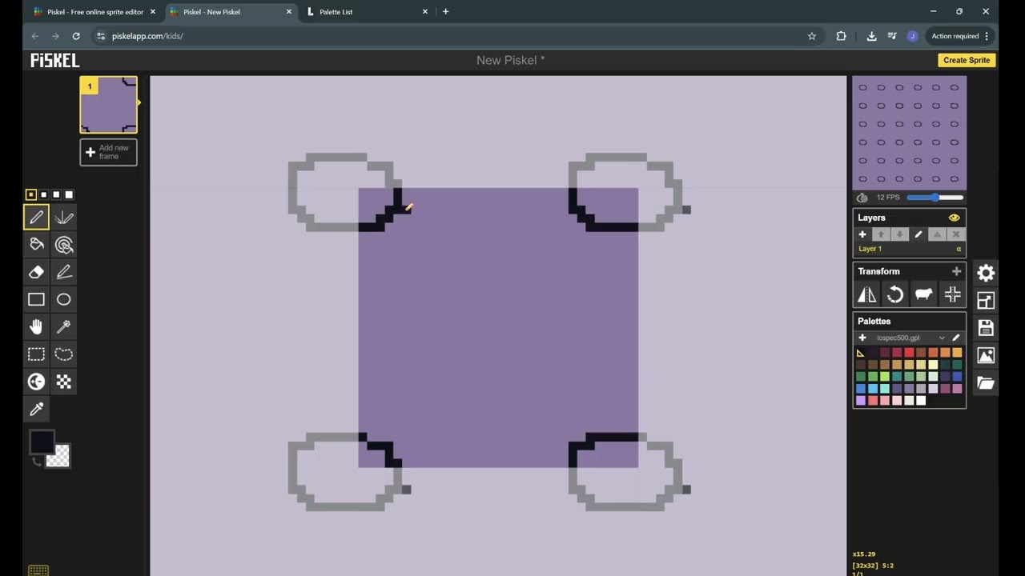Select second pen size square

pos(43,194)
